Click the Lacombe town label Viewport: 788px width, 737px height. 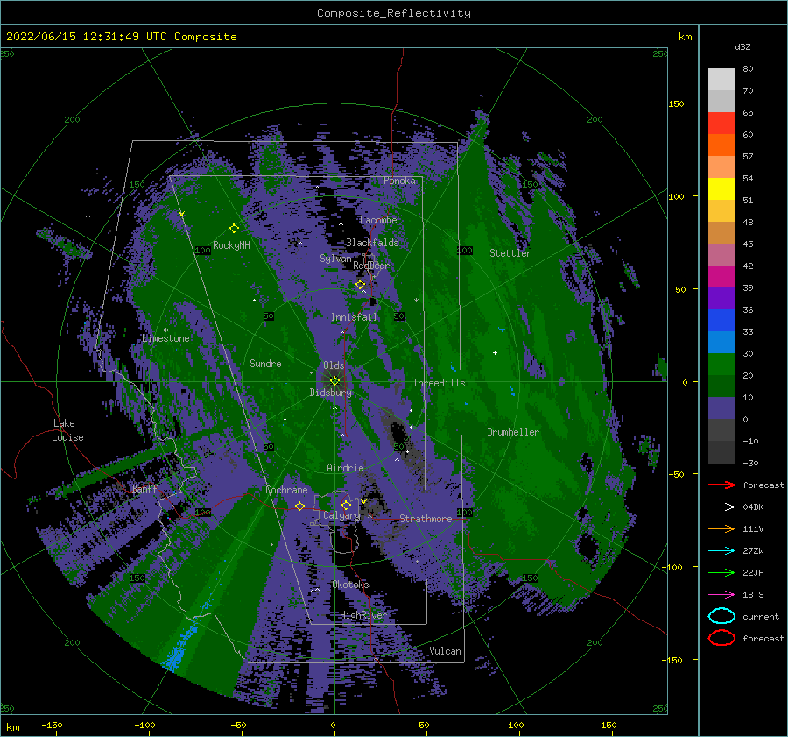point(378,220)
